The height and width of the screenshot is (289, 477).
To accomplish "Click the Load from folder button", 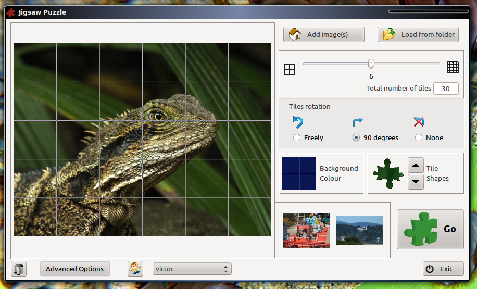I will (x=418, y=34).
